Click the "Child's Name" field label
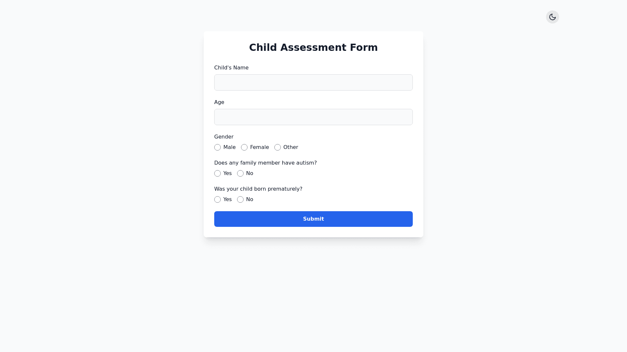This screenshot has height=352, width=627. pyautogui.click(x=231, y=68)
